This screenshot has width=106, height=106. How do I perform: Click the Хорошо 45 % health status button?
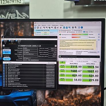point(7,52)
